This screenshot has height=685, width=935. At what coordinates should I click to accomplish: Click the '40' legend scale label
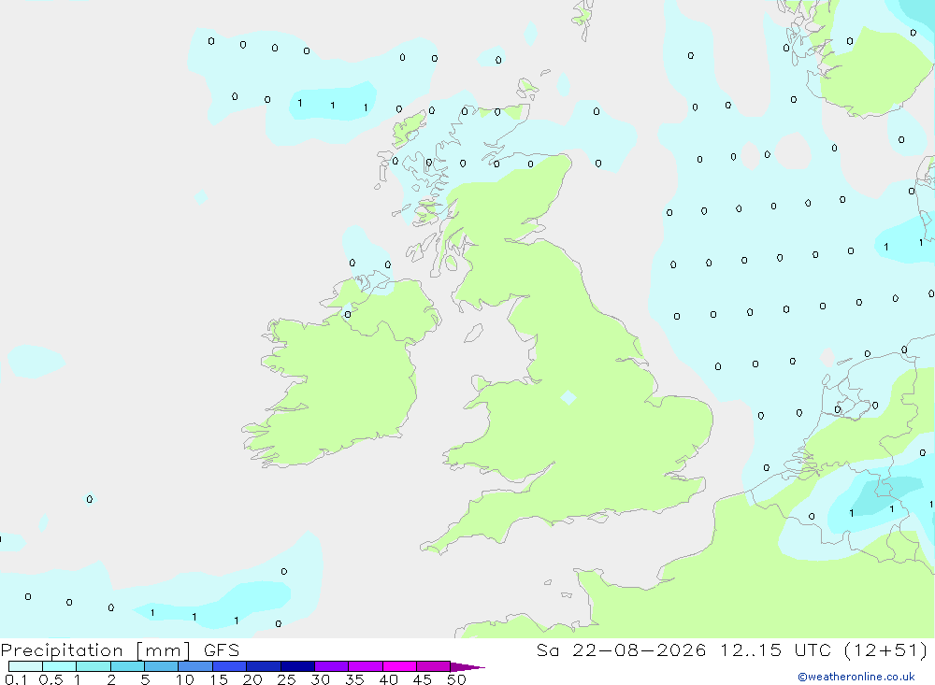tap(389, 679)
